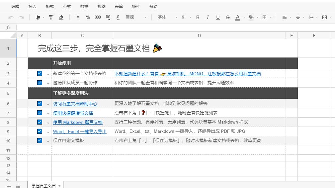Click the fx formula icon
Viewport: 335px width, 188px height.
click(x=8, y=27)
